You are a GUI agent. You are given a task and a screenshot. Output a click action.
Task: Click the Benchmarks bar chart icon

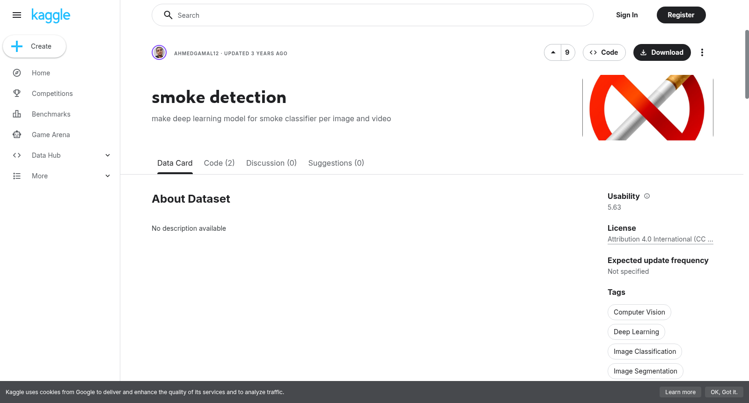pos(17,114)
